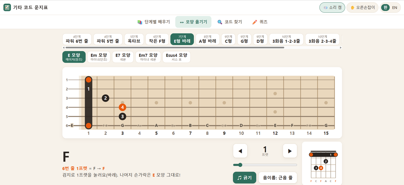Click finger 3 dot on string 5
Viewport: 404px width, 185px height.
point(123,117)
